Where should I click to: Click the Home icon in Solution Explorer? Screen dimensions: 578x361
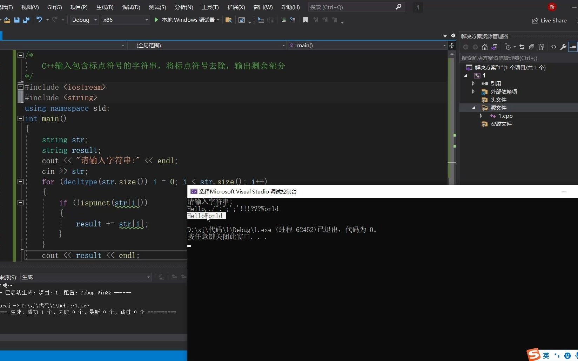pyautogui.click(x=485, y=47)
